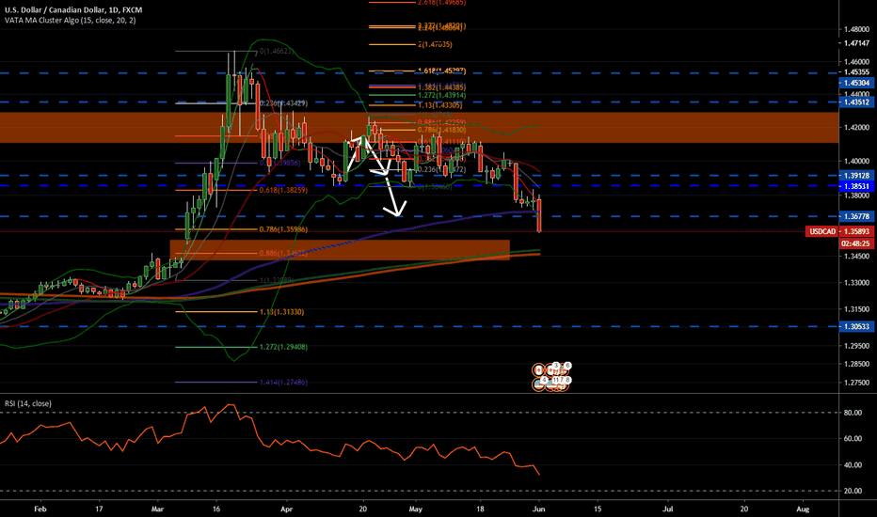Open the RSI (14, close) indicator label
The image size is (877, 517).
(x=28, y=403)
